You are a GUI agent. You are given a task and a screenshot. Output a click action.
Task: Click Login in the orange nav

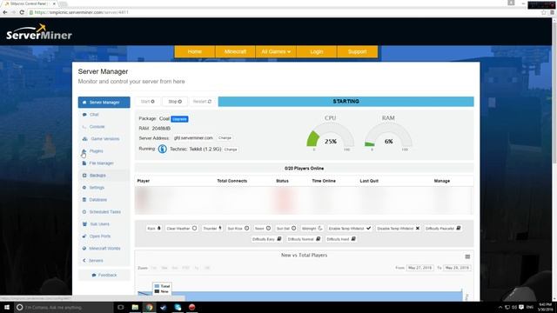(x=317, y=51)
